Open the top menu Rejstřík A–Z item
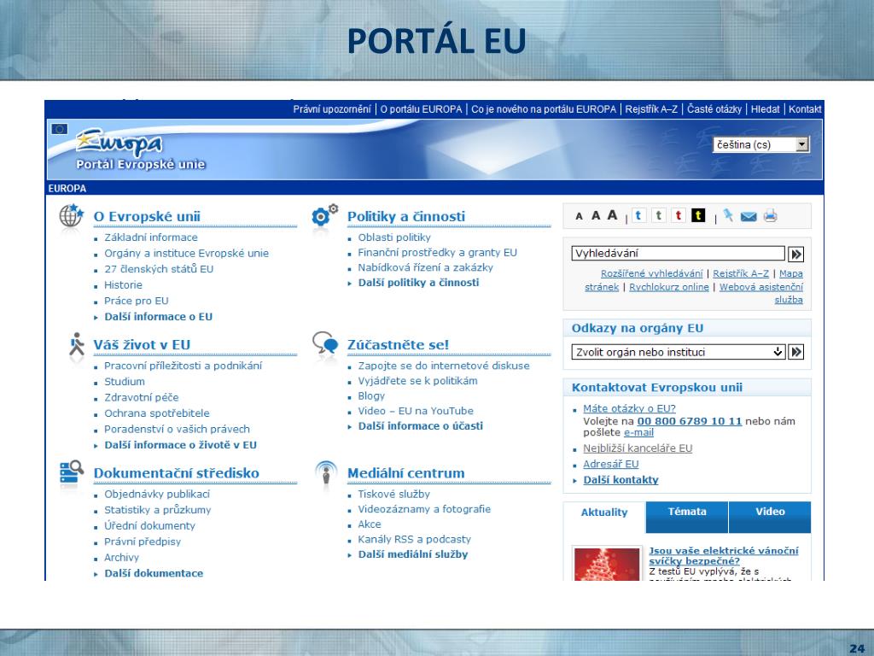The width and height of the screenshot is (874, 656). pyautogui.click(x=651, y=109)
